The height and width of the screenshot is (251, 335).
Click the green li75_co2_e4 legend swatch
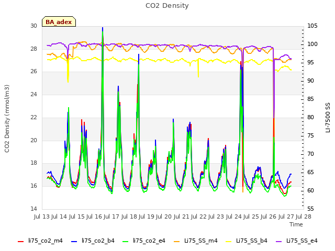tap(126, 242)
